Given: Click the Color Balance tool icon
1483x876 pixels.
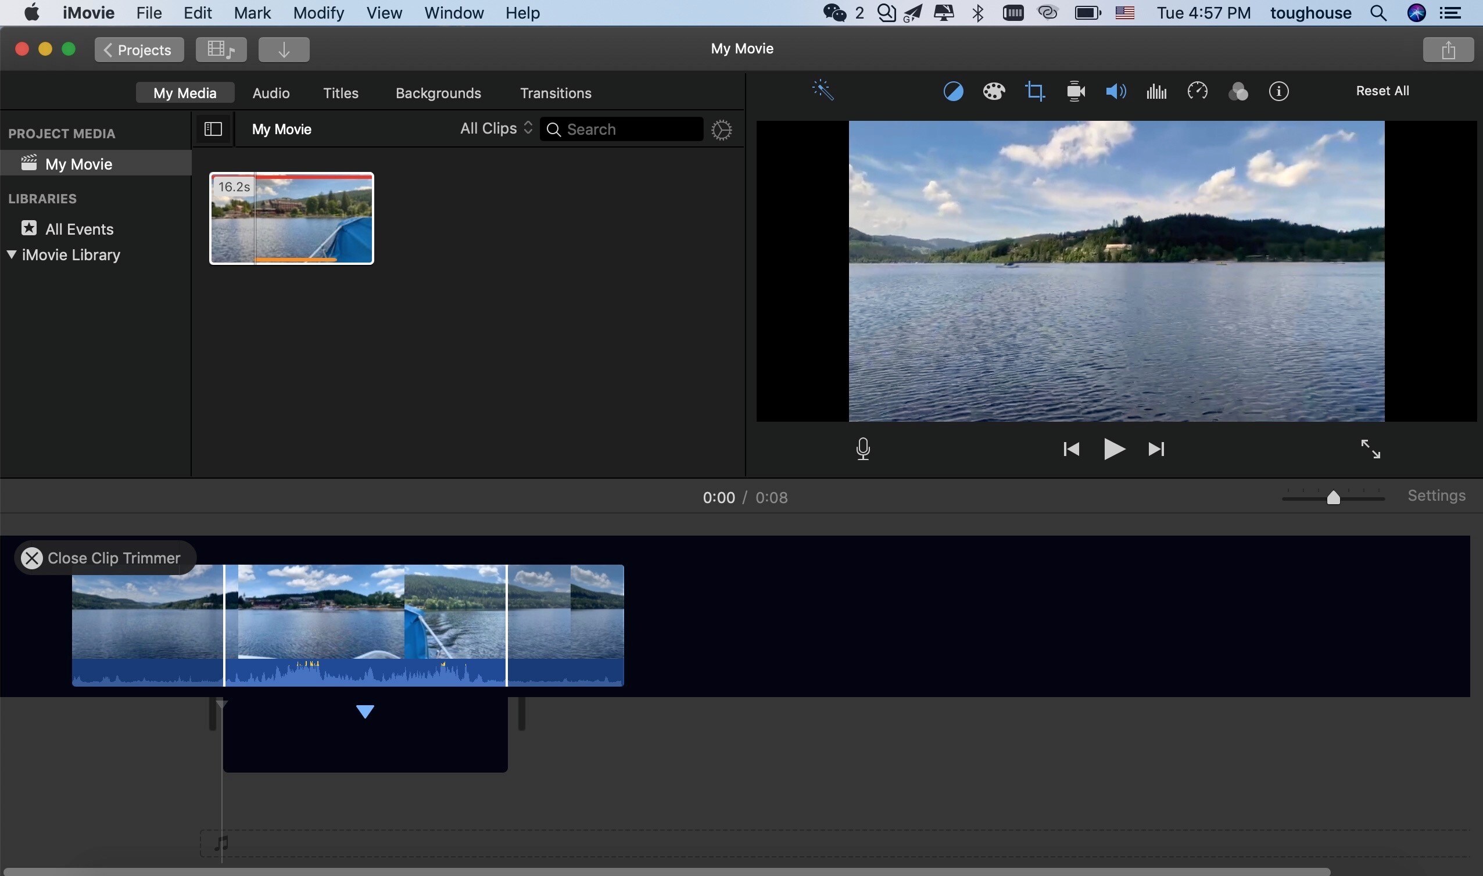Looking at the screenshot, I should tap(952, 91).
